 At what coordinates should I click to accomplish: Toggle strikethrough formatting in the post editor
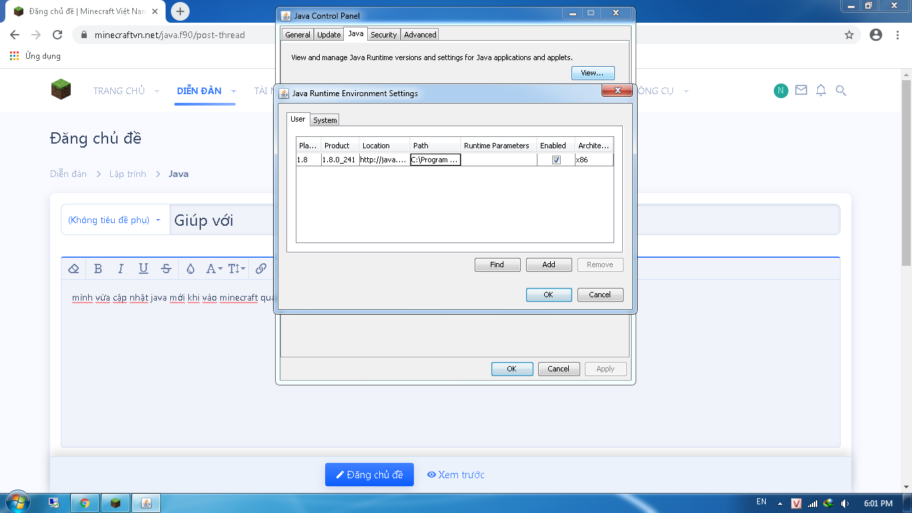166,269
